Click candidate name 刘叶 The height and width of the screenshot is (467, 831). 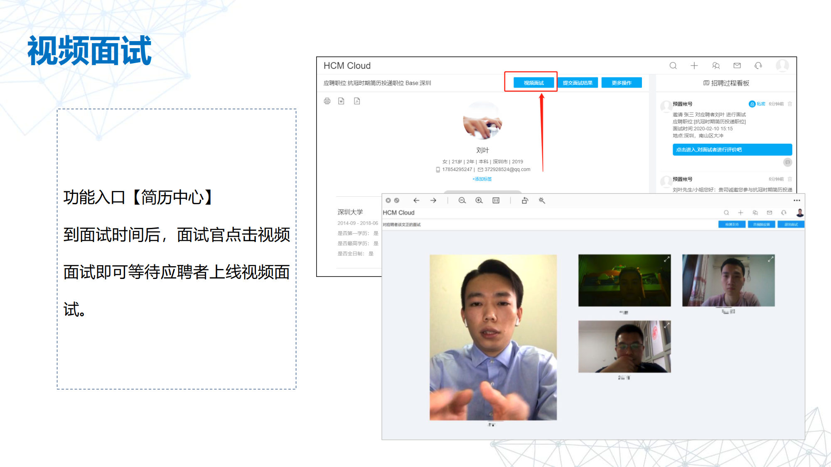(x=482, y=150)
